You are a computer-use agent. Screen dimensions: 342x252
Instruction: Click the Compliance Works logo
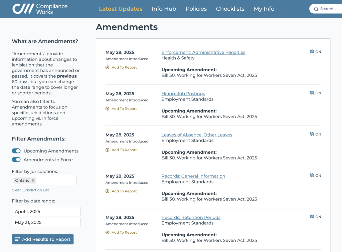pyautogui.click(x=40, y=9)
